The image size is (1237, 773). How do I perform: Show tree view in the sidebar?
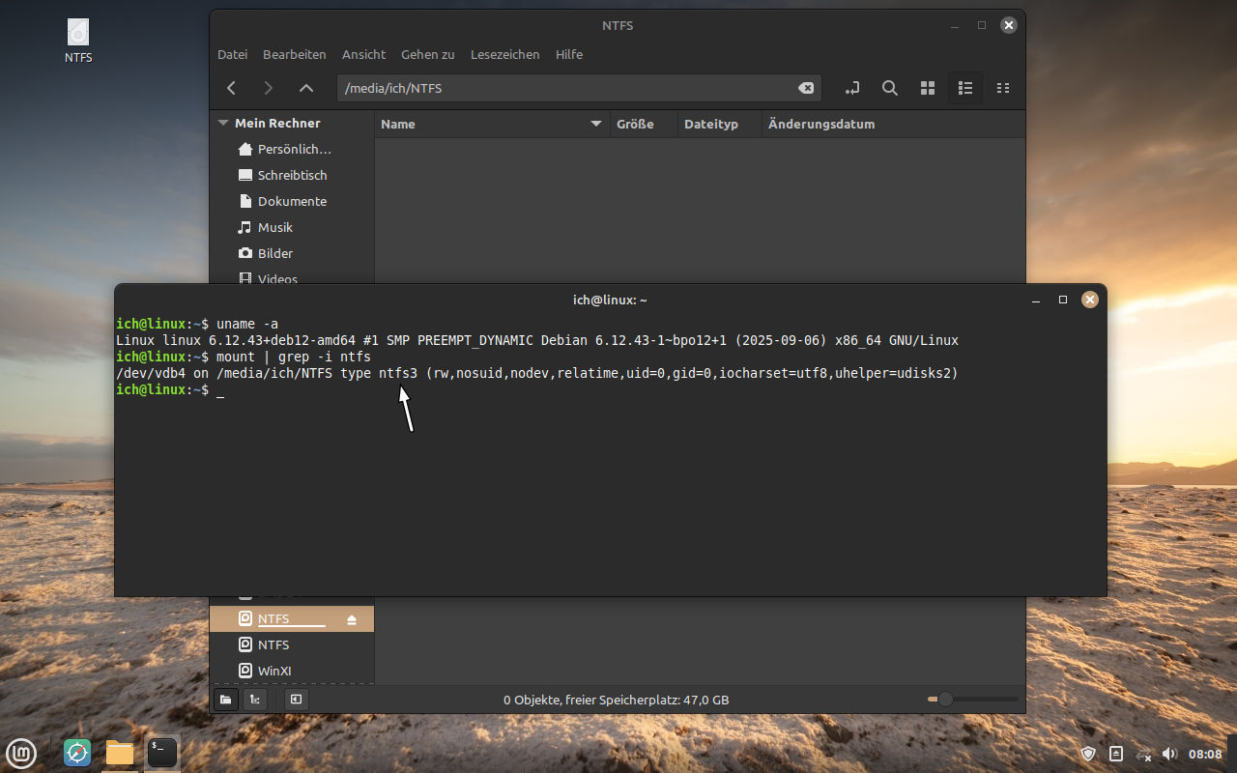pos(255,700)
